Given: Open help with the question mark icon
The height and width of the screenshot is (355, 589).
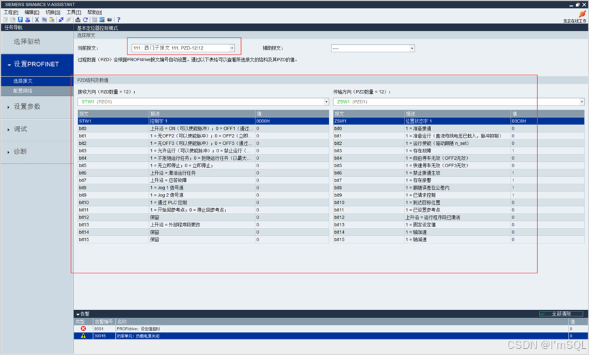Looking at the screenshot, I should (118, 20).
